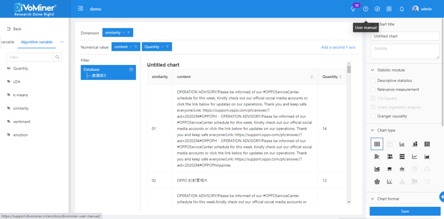Image resolution: width=444 pixels, height=219 pixels.
Task: Enable Descriptive statistics checkbox
Action: [373, 81]
